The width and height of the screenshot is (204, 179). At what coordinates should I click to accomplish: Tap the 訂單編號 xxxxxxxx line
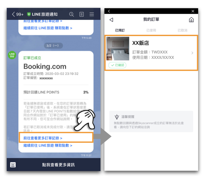pyautogui.click(x=38, y=78)
